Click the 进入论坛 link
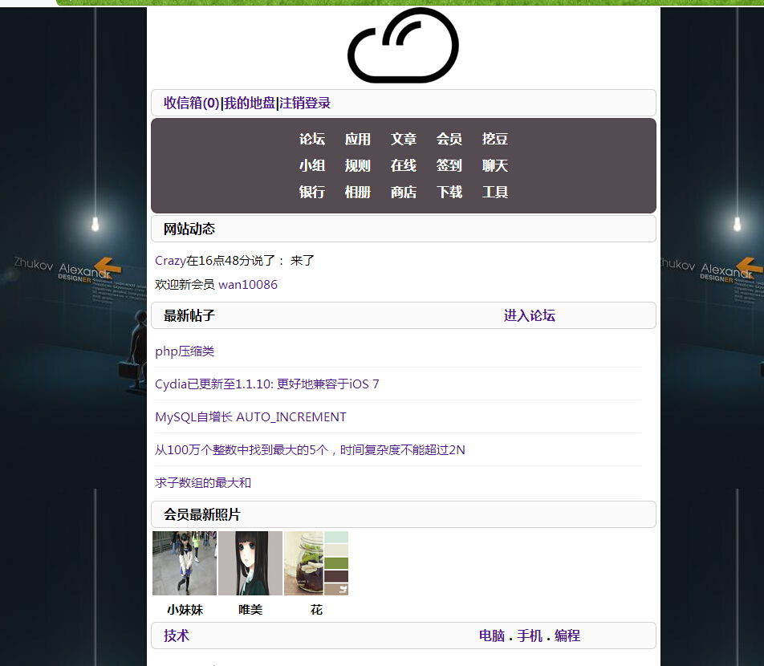The image size is (764, 666). [529, 316]
